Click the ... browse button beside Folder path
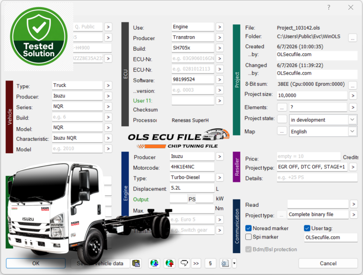 coord(353,38)
